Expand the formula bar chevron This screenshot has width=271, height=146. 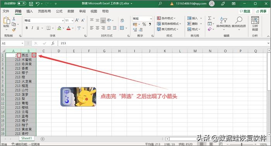point(268,43)
